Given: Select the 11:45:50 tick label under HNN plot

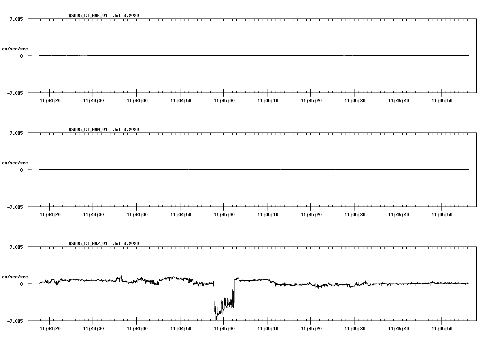Looking at the screenshot, I should click(442, 215).
